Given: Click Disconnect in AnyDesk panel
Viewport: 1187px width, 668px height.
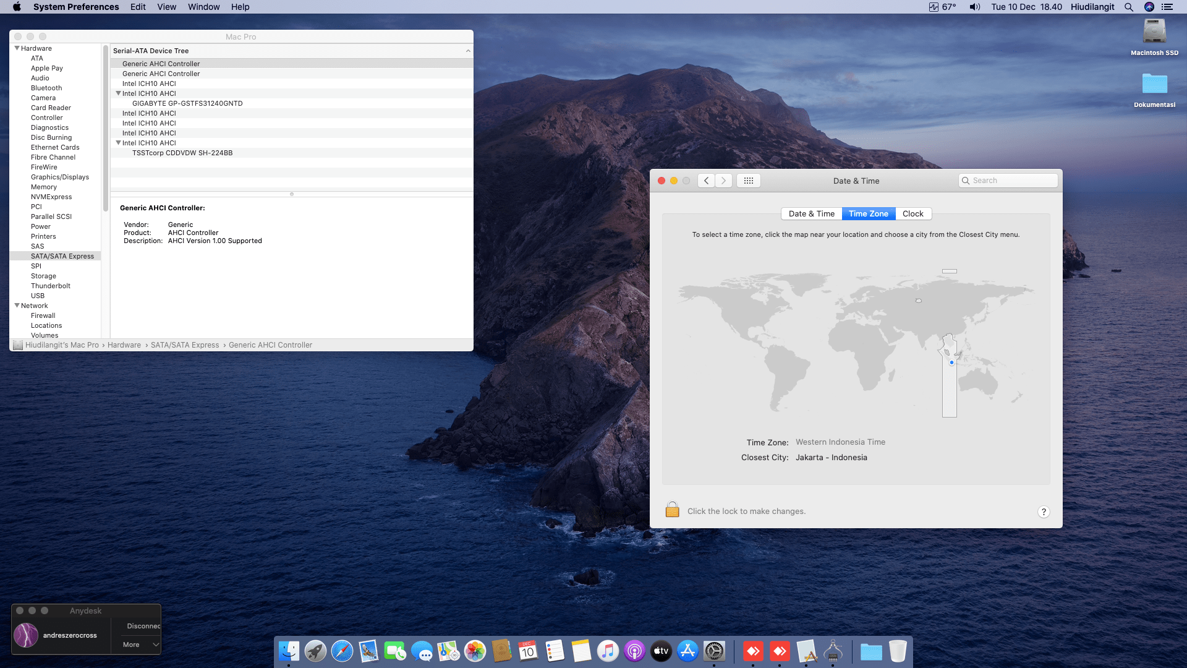Looking at the screenshot, I should [143, 626].
